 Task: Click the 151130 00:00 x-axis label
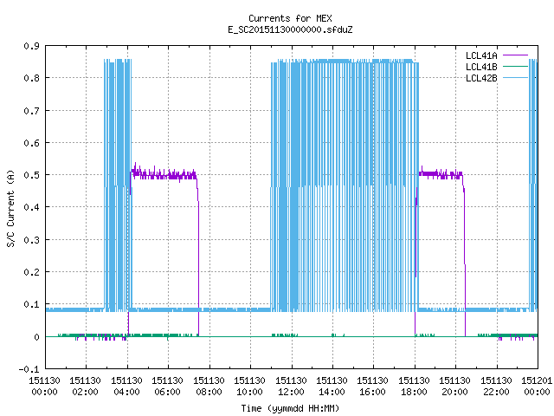point(44,387)
